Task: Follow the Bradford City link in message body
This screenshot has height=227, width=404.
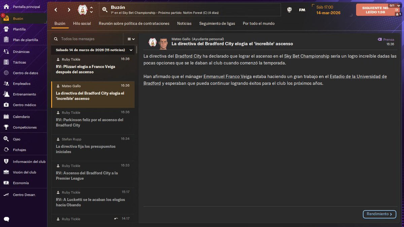Action: (x=188, y=56)
